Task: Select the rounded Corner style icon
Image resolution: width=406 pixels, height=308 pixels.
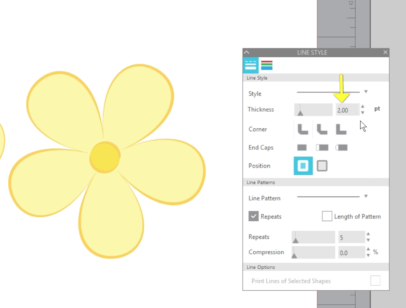Action: (x=303, y=129)
